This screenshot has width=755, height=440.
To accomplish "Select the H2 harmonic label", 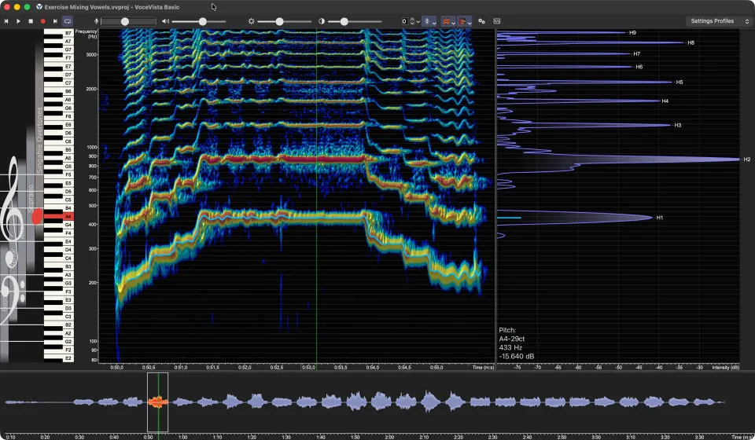I will point(747,159).
